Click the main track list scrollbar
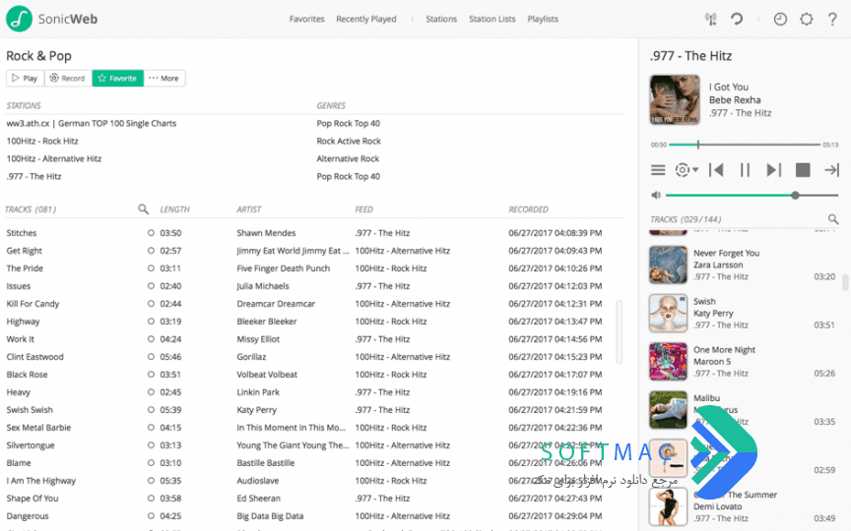 (x=620, y=331)
